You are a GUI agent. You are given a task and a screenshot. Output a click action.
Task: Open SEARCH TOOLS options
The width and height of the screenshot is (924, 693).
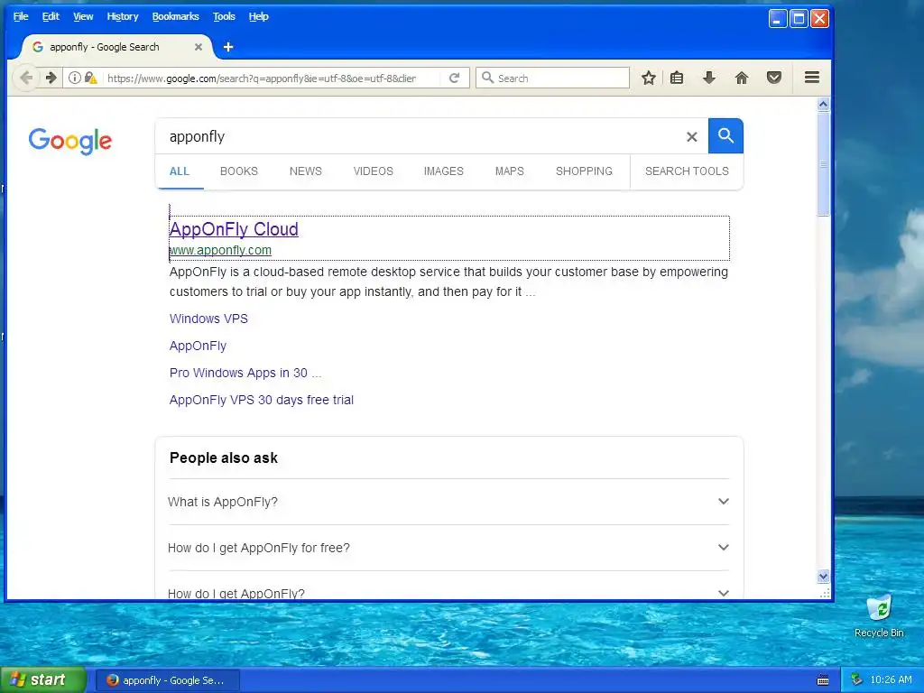pyautogui.click(x=687, y=171)
